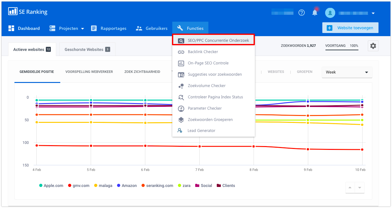This screenshot has height=208, width=392.
Task: Select SEO/PPC Concurrentie Onderzoek menu item
Action: (213, 40)
